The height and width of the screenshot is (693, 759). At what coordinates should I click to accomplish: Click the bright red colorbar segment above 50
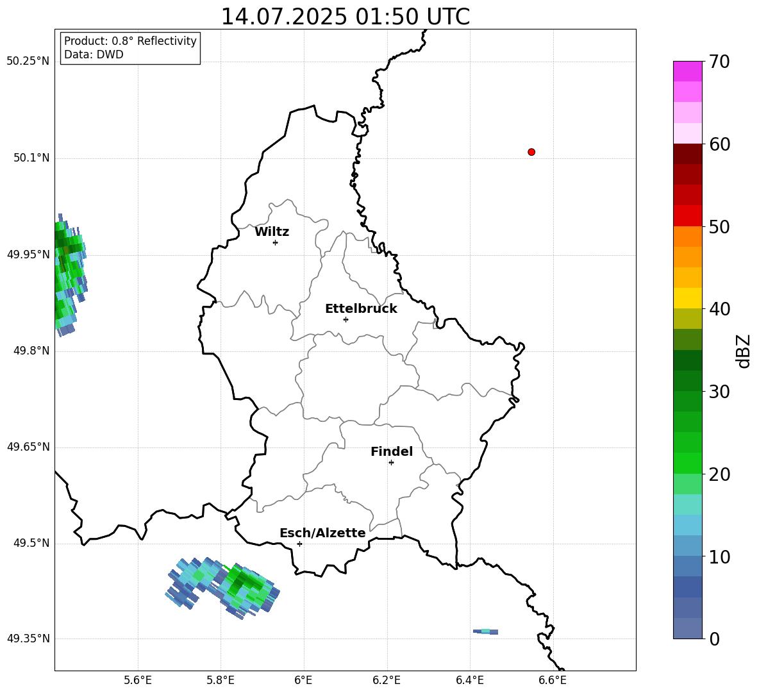pos(687,216)
